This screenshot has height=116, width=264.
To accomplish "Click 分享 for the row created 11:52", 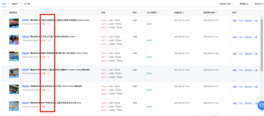I will [x=256, y=54].
